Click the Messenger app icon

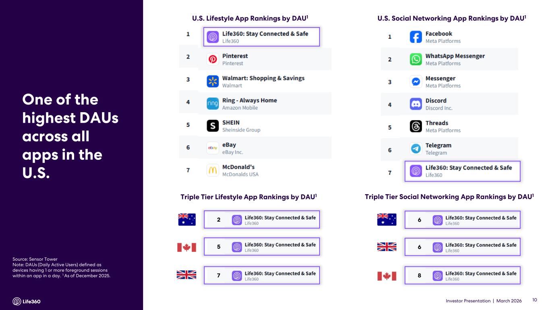[x=416, y=82]
